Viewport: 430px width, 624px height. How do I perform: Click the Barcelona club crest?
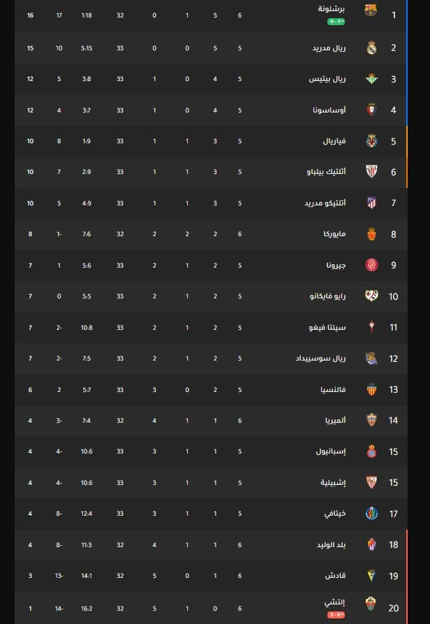pos(371,10)
